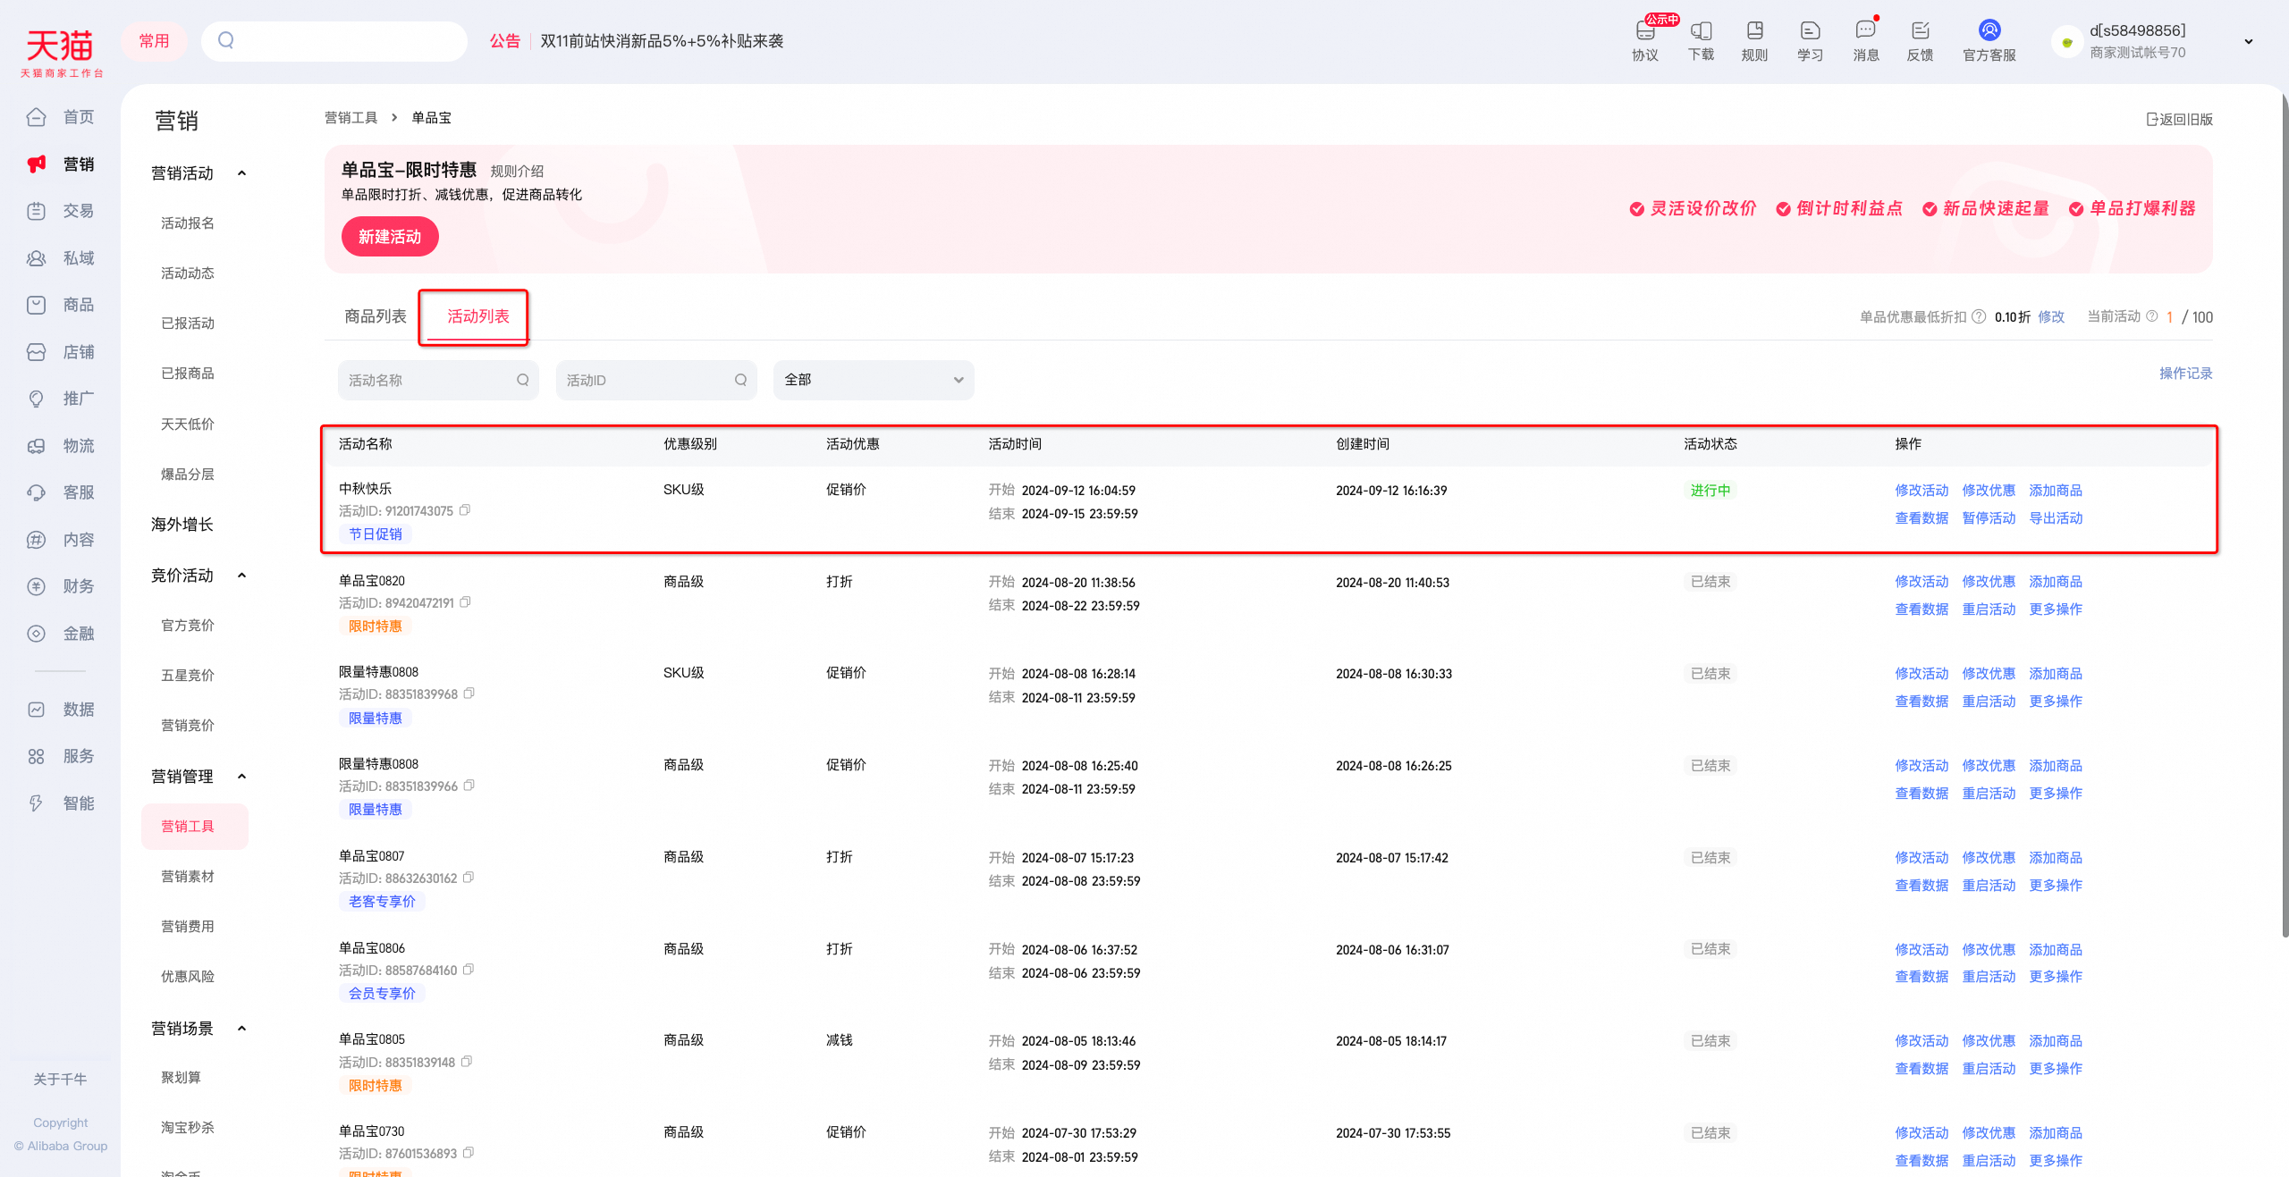
Task: Focus the 活动ID search field
Action: [656, 380]
